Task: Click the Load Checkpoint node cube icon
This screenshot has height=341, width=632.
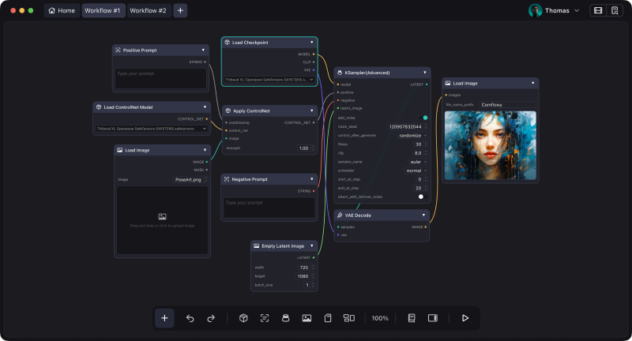Action: 227,43
